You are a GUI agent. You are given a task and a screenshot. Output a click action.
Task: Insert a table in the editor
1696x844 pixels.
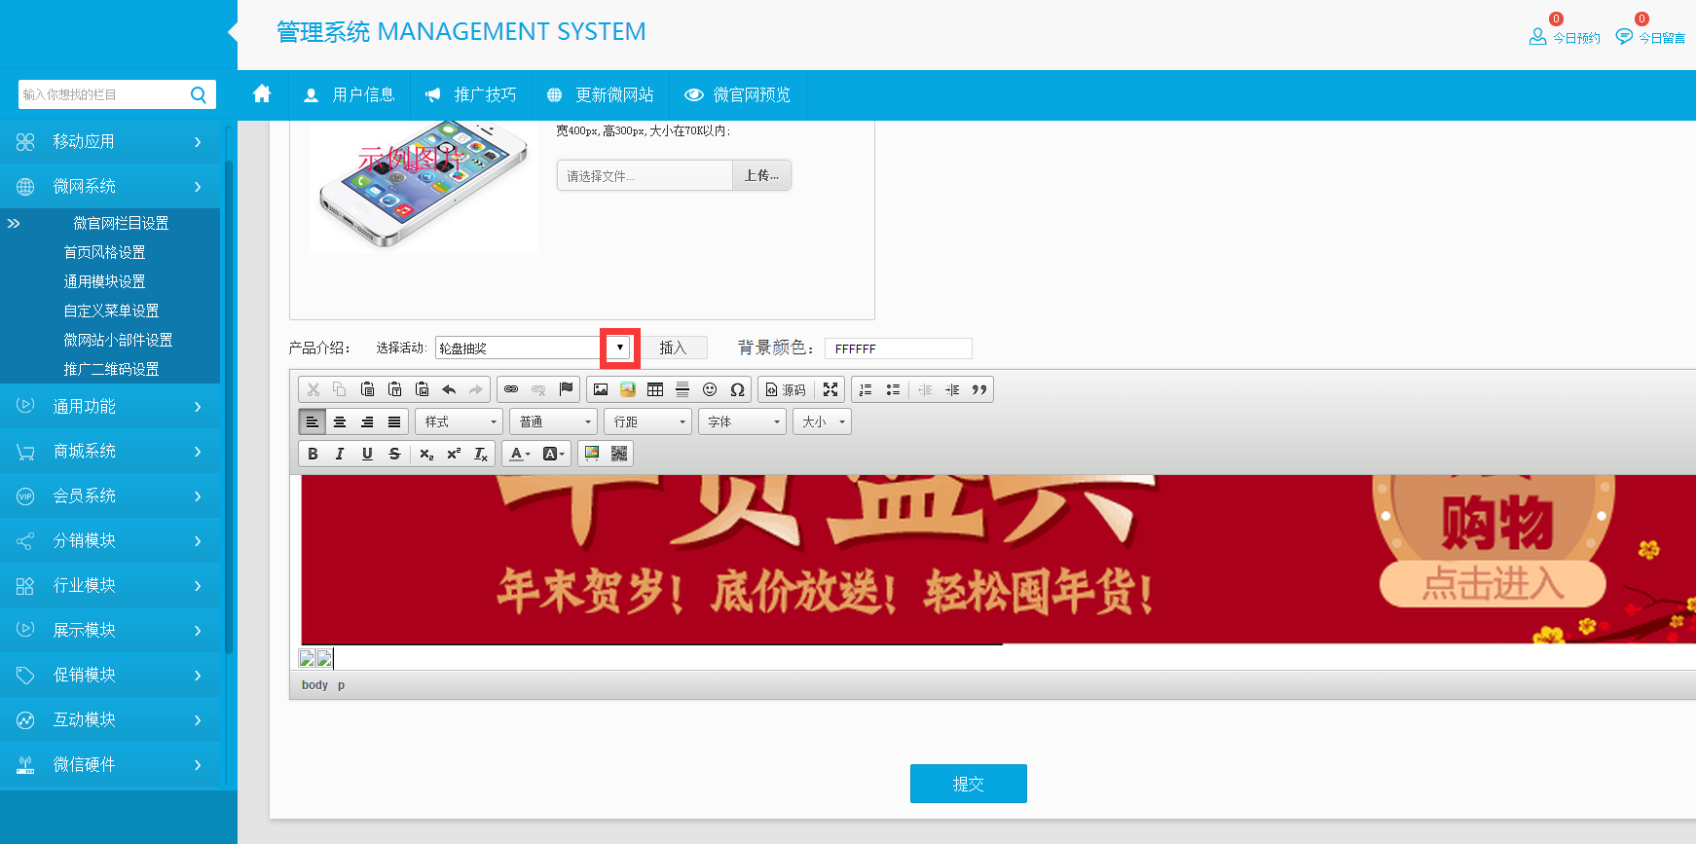coord(655,389)
